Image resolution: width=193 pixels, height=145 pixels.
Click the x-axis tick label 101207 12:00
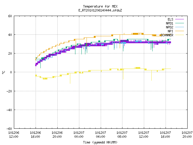pos(144,135)
